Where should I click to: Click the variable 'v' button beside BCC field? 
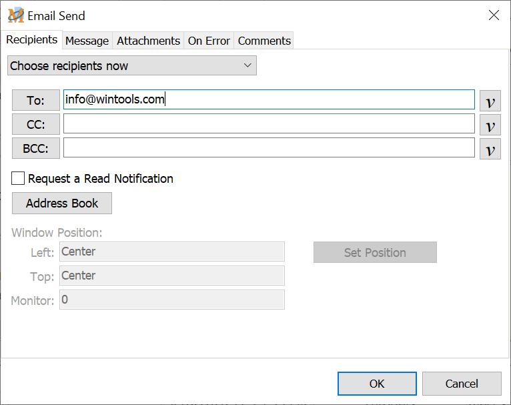click(x=490, y=149)
